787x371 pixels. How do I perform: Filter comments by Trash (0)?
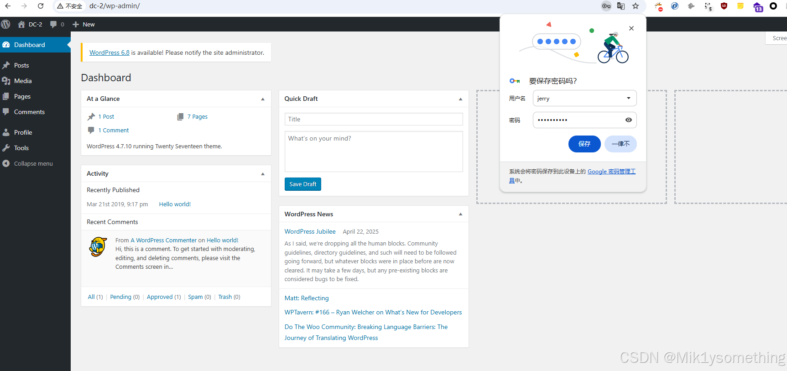click(229, 297)
